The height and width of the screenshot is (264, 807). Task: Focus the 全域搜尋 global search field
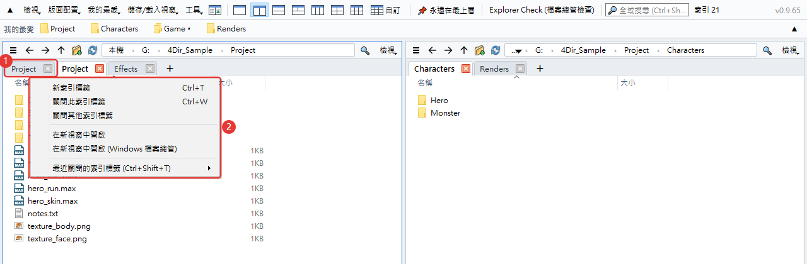(647, 10)
